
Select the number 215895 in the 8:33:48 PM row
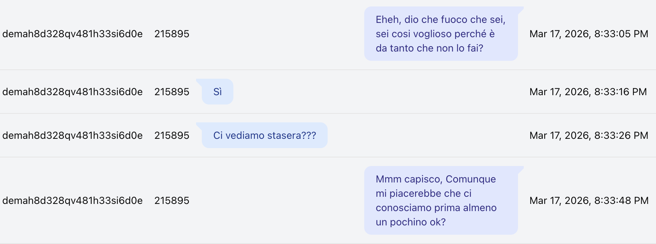(172, 201)
